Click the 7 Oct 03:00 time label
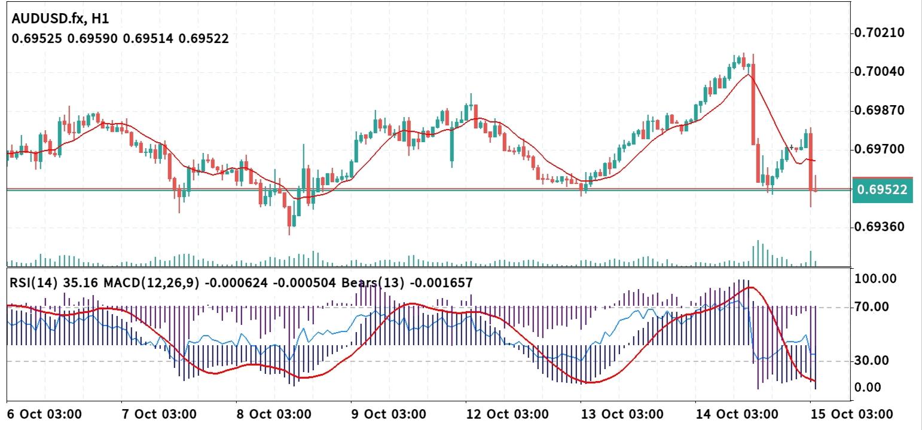 point(159,414)
